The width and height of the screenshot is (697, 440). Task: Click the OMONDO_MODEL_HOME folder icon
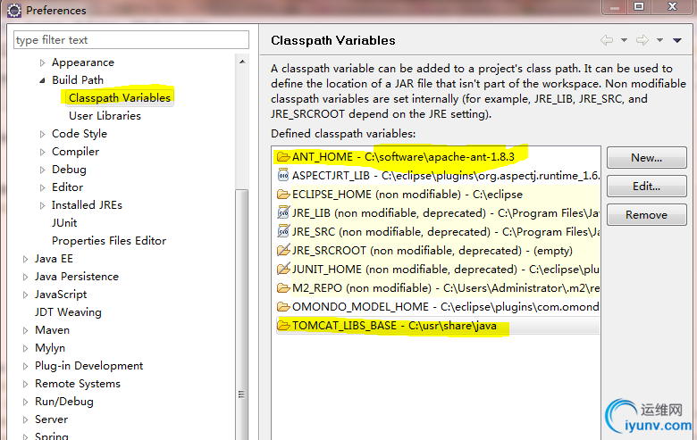[x=283, y=306]
